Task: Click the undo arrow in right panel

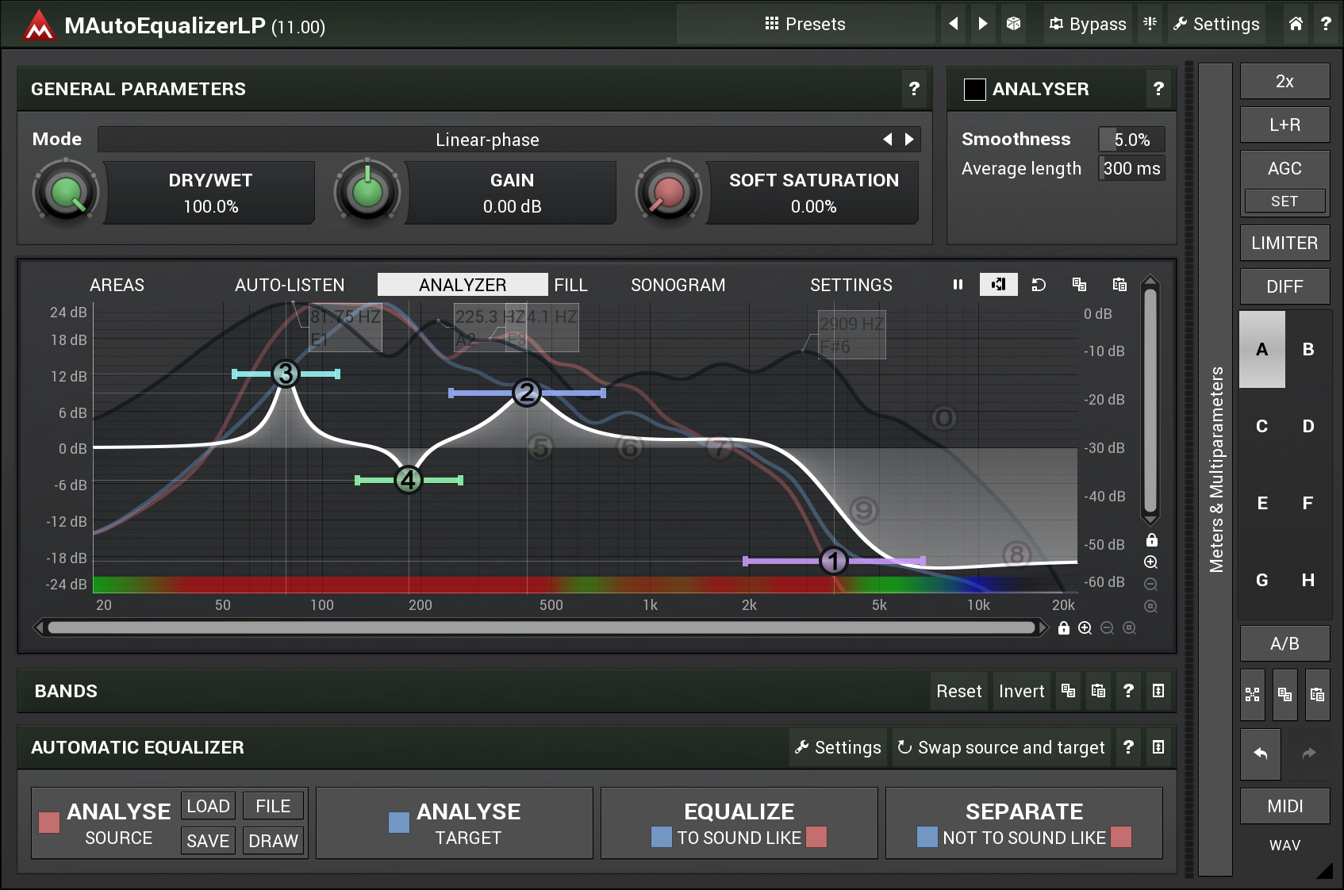Action: [x=1260, y=754]
